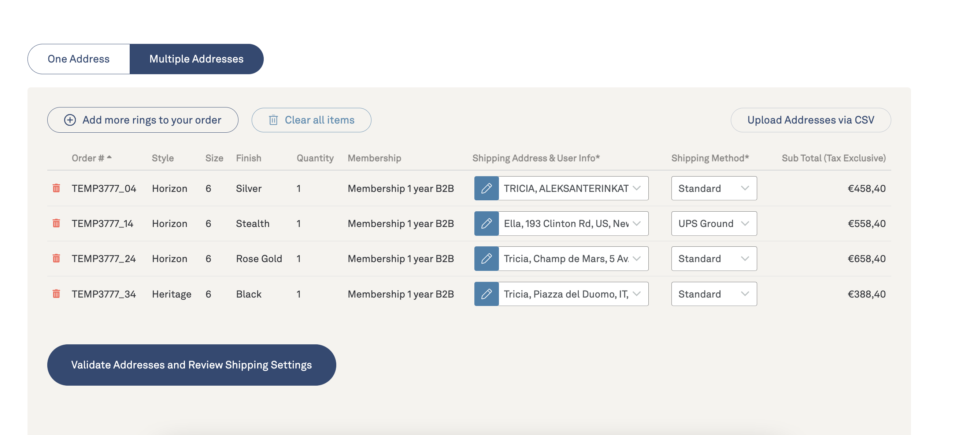Delete order TEMP3777_34 with trash icon
This screenshot has width=970, height=435.
pos(56,294)
